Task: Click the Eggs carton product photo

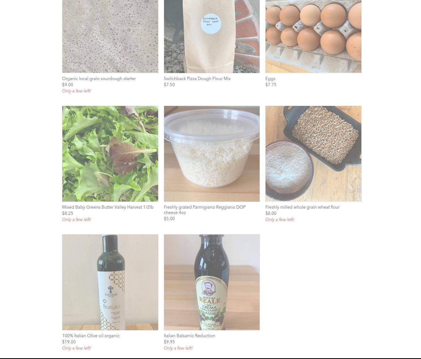Action: (x=313, y=36)
